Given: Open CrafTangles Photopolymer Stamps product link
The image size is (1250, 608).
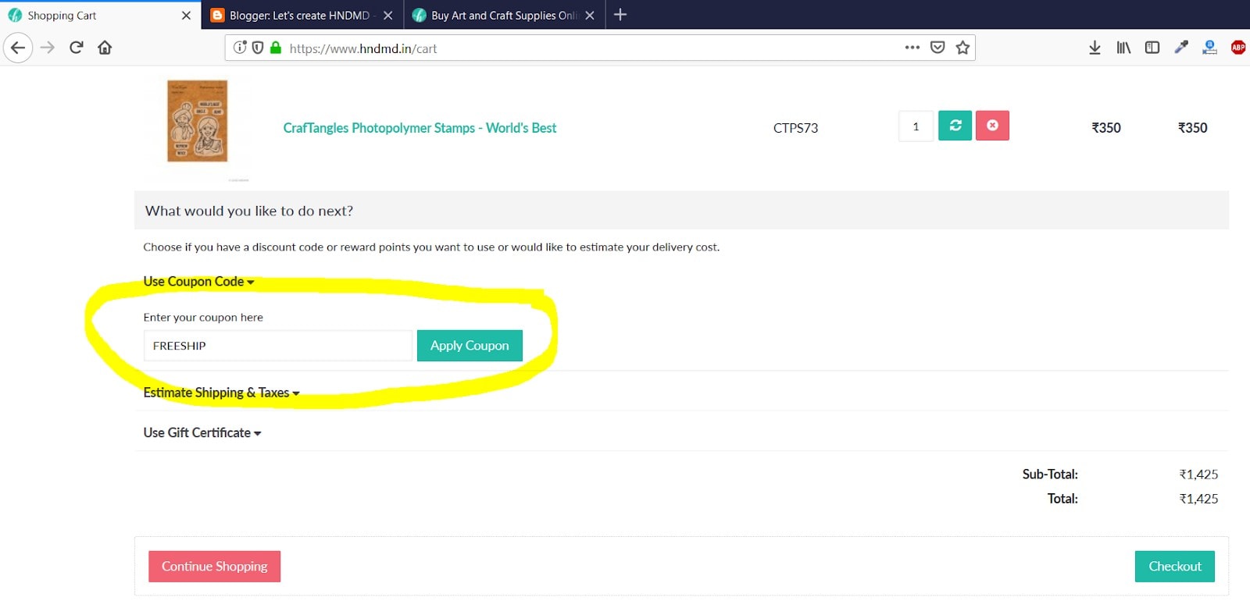Looking at the screenshot, I should (420, 128).
